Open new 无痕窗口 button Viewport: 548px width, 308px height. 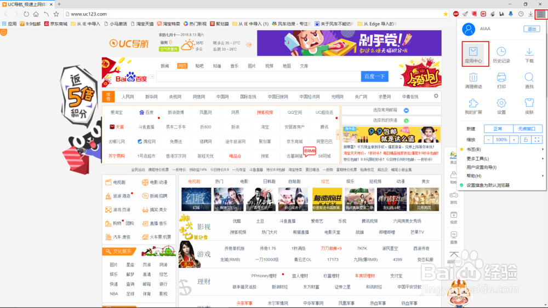[527, 129]
